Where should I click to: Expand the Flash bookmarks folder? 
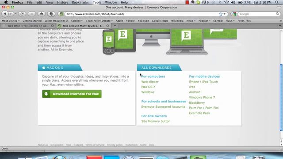pos(230,21)
